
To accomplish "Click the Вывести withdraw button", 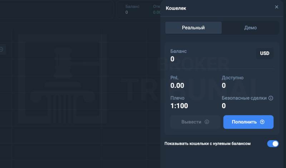I will point(195,122).
